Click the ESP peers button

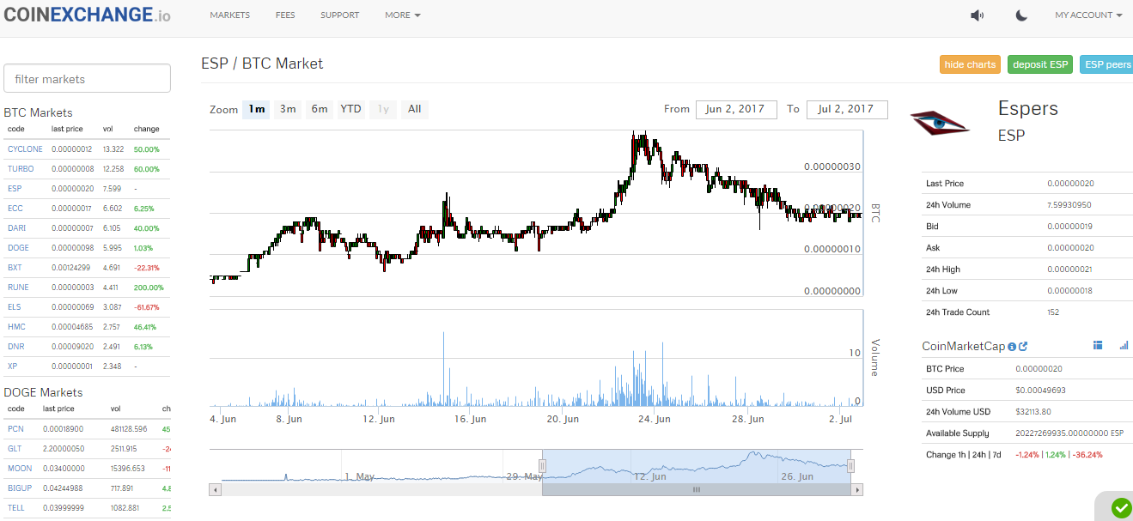(x=1106, y=64)
